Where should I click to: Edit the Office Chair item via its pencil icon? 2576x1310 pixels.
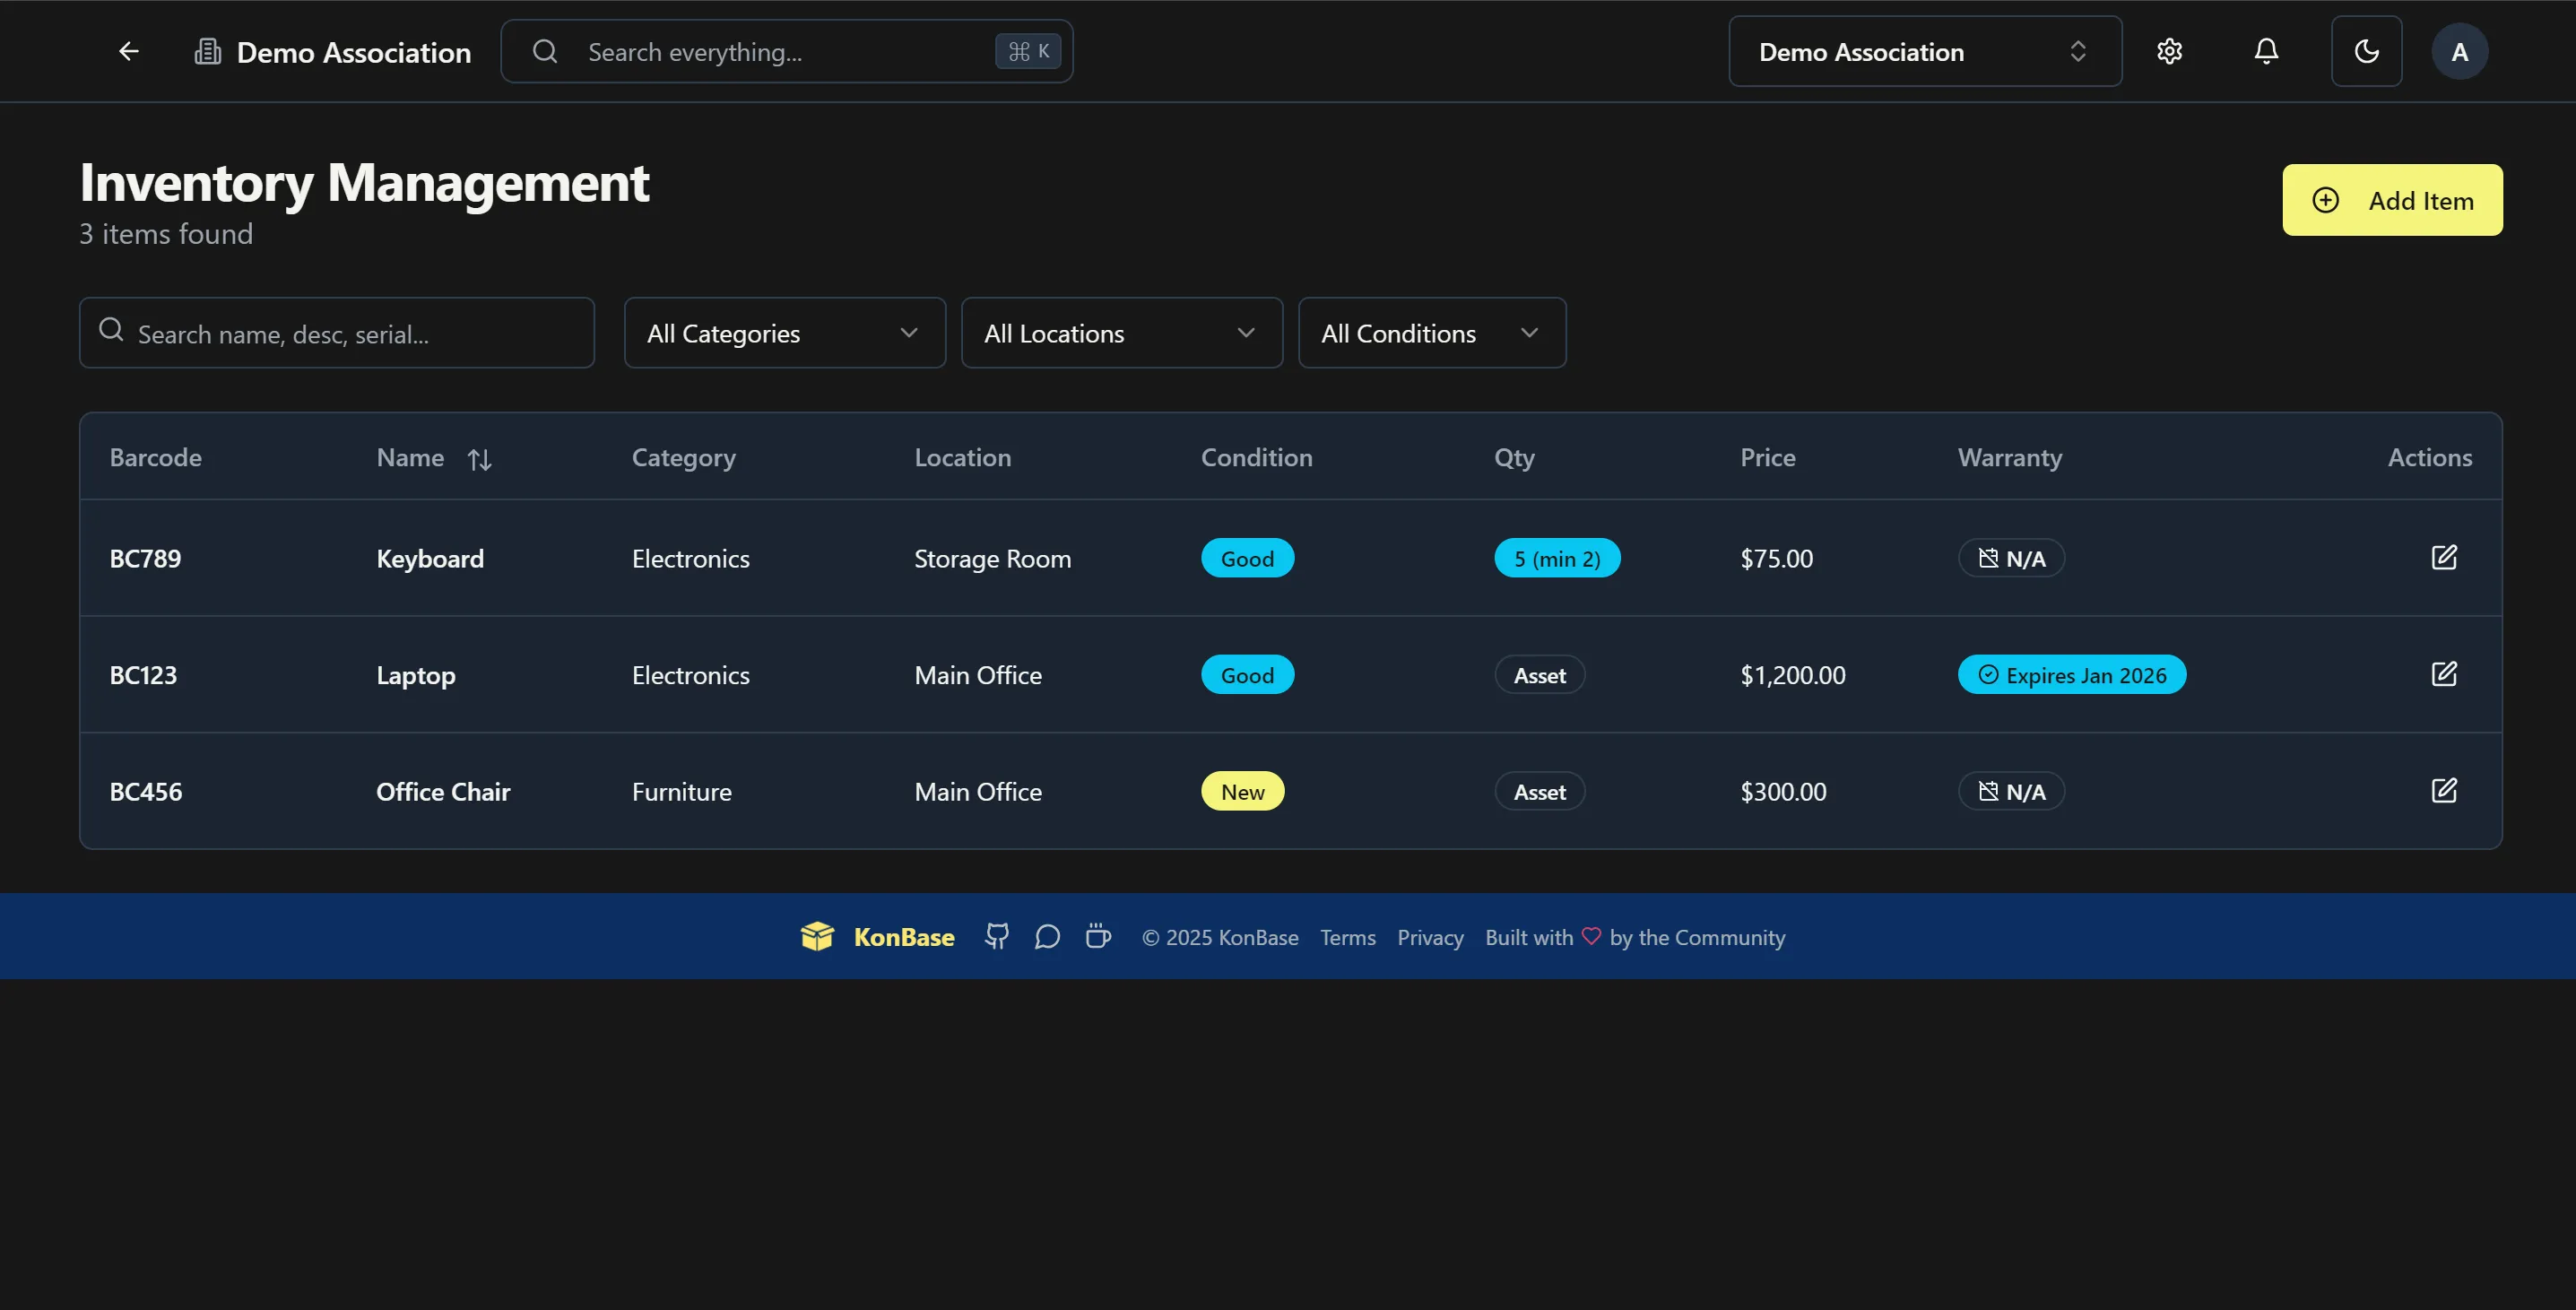coord(2444,790)
